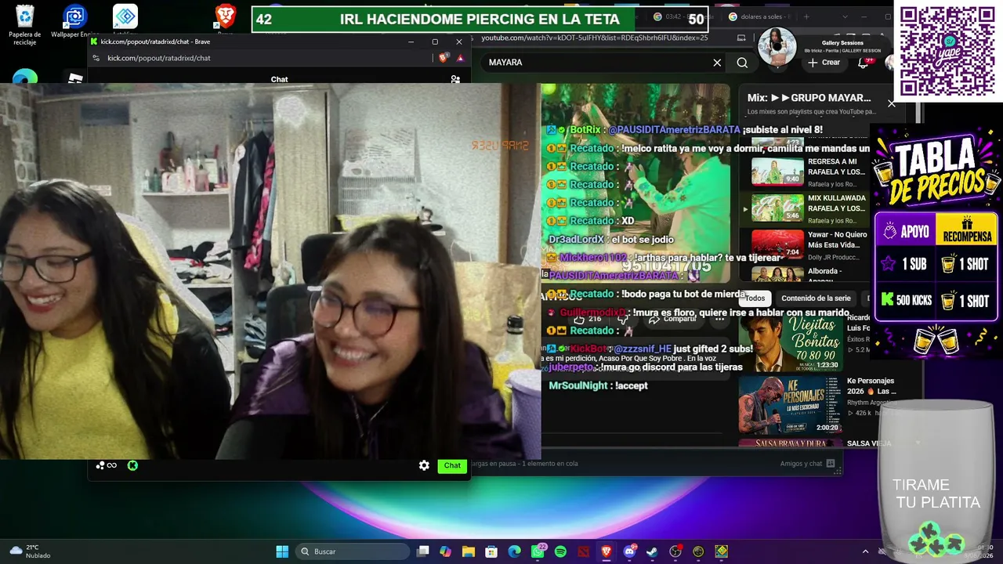1003x564 pixels.
Task: Click the 'Mix: GRUPO MAYAR...' playlist title
Action: pos(809,98)
